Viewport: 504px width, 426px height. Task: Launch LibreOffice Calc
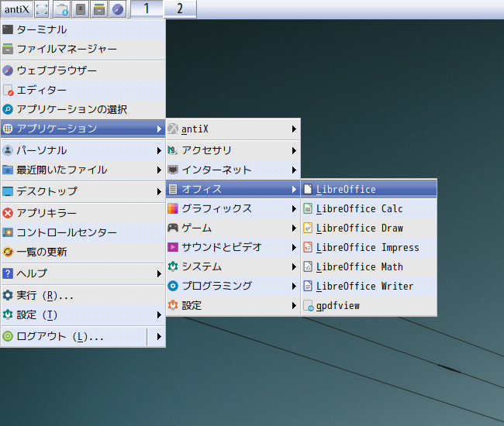click(369, 208)
